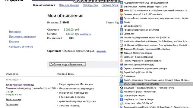This screenshot has height=108, width=193.
Task: Click the domain transfer bookmark icon
Action: 121,69
